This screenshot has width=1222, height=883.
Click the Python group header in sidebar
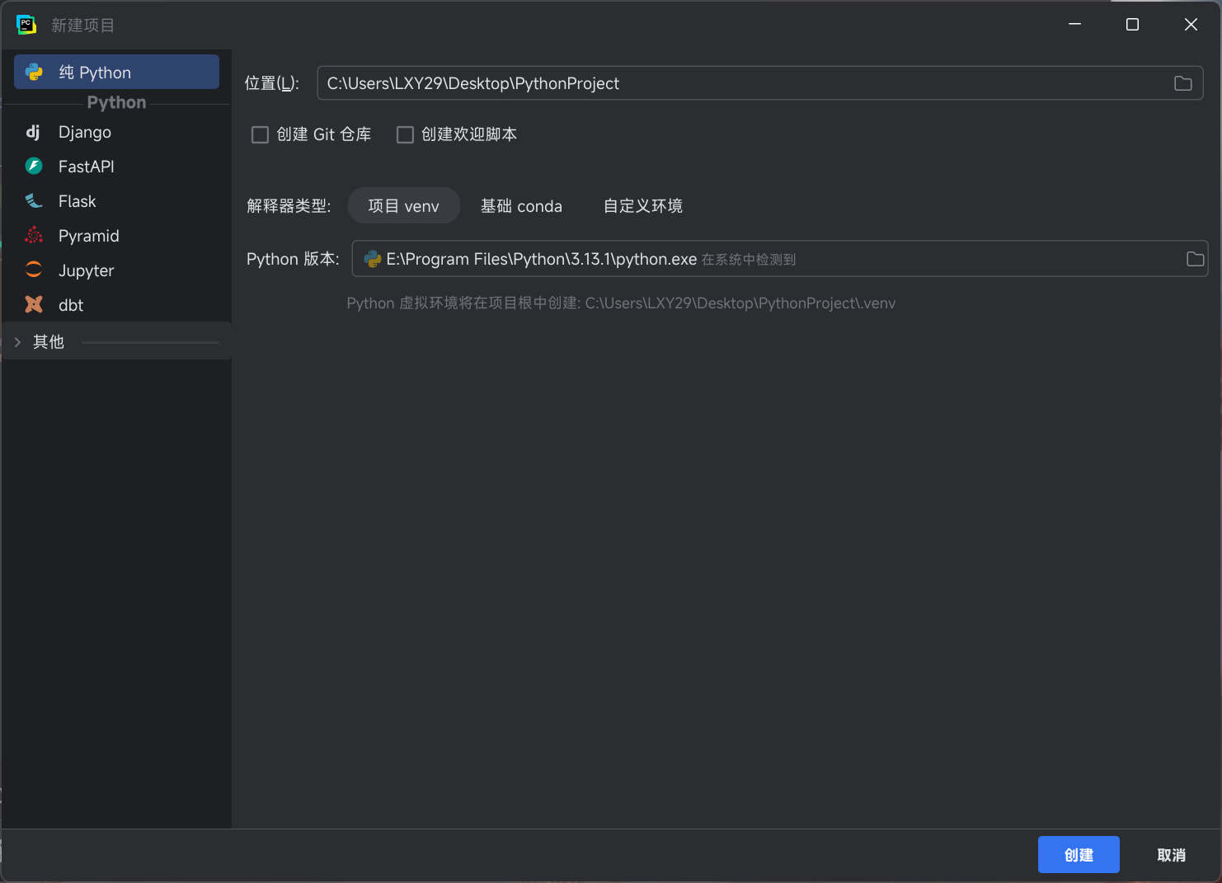click(x=116, y=102)
